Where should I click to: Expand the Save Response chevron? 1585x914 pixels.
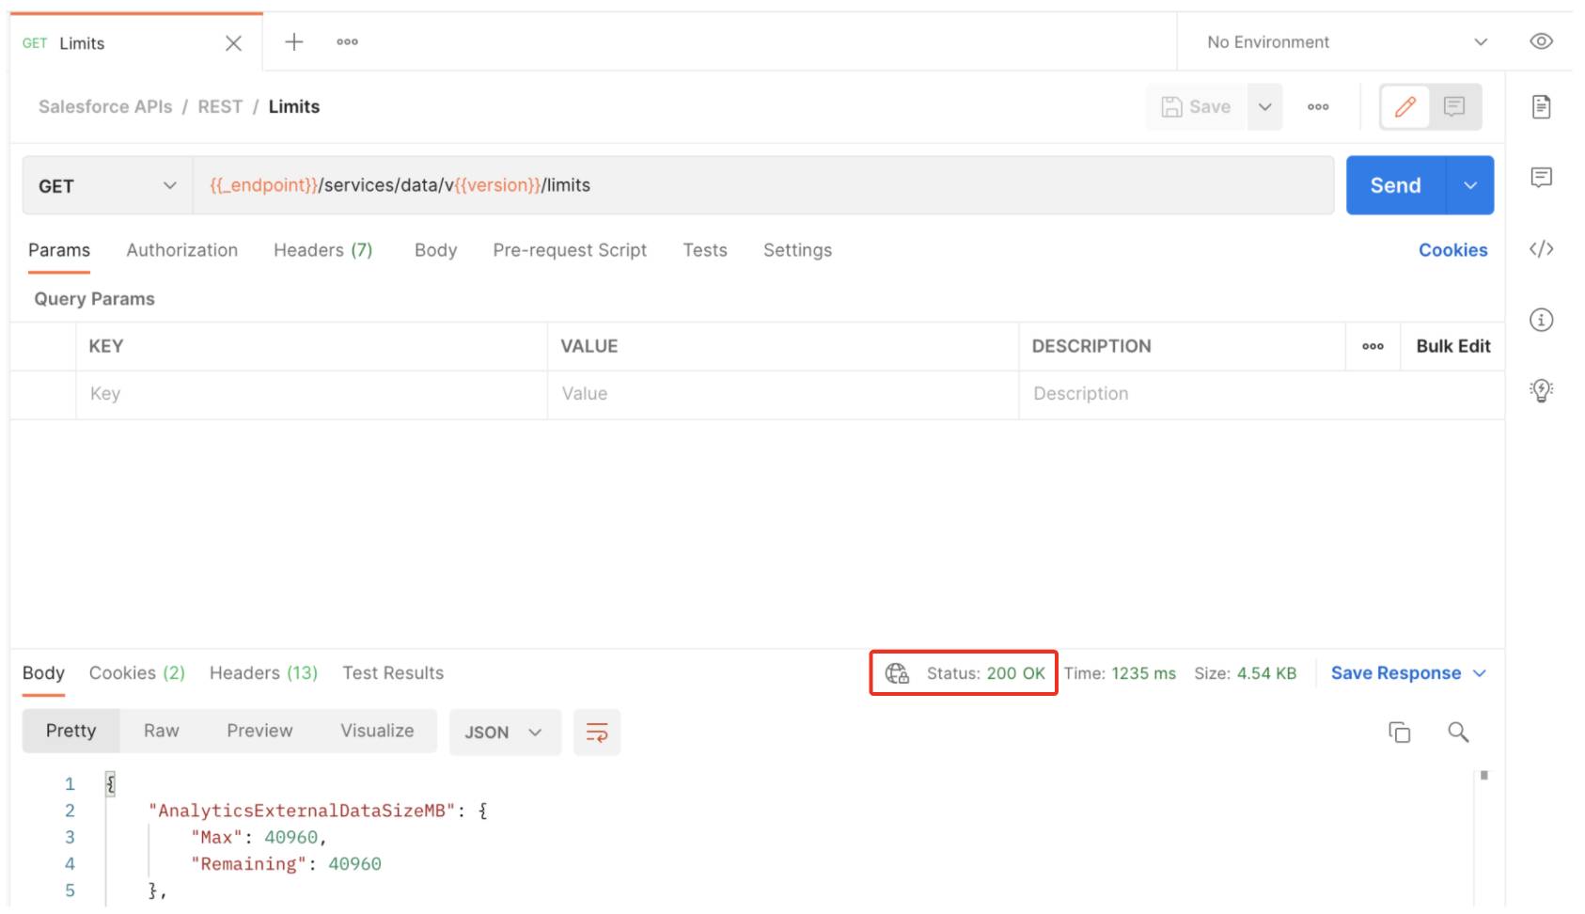[1480, 673]
